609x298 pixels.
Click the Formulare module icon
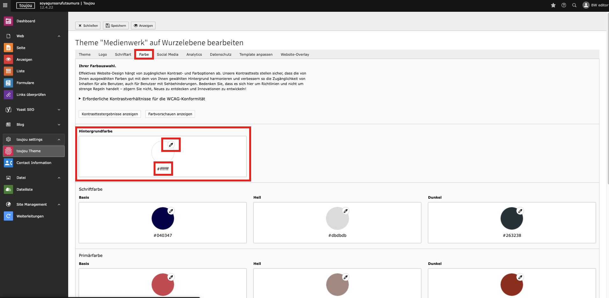click(x=8, y=83)
